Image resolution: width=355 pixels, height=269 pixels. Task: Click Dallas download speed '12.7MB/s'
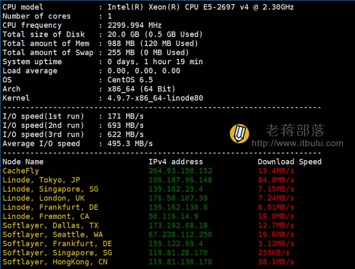276,225
